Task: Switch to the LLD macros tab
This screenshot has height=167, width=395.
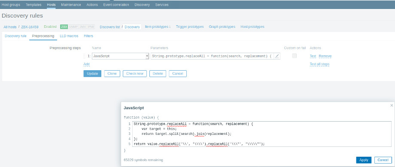Action: click(x=69, y=36)
